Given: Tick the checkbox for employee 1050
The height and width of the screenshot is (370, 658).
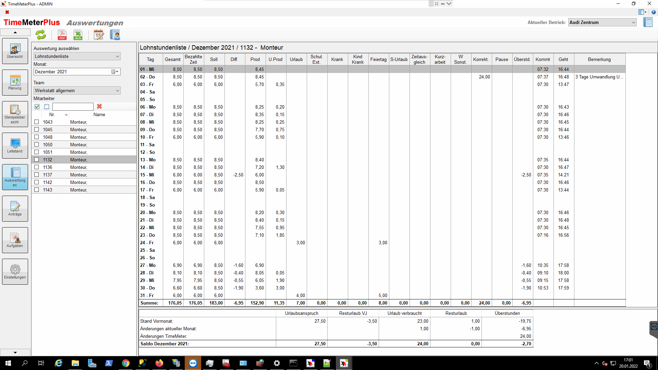Looking at the screenshot, I should (x=37, y=145).
